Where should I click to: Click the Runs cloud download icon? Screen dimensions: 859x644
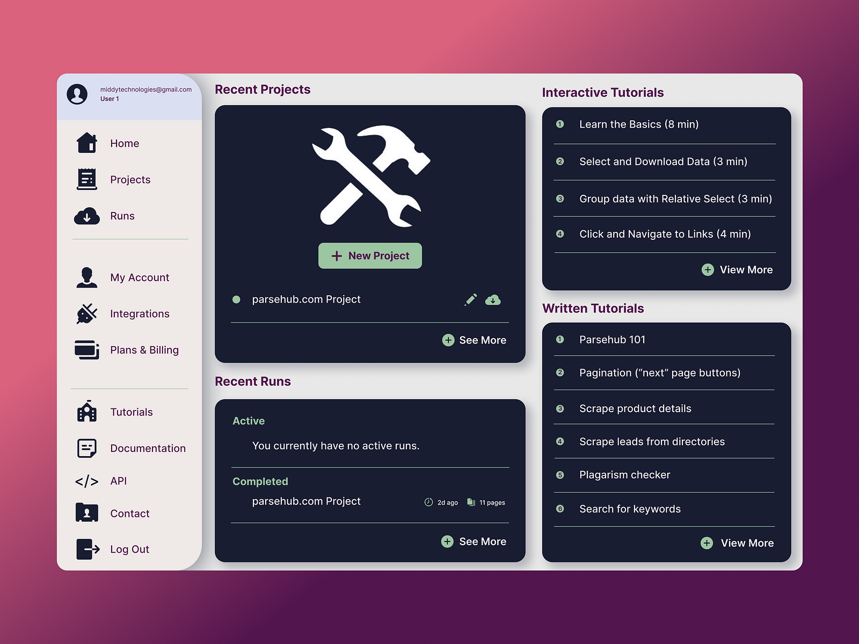(87, 215)
